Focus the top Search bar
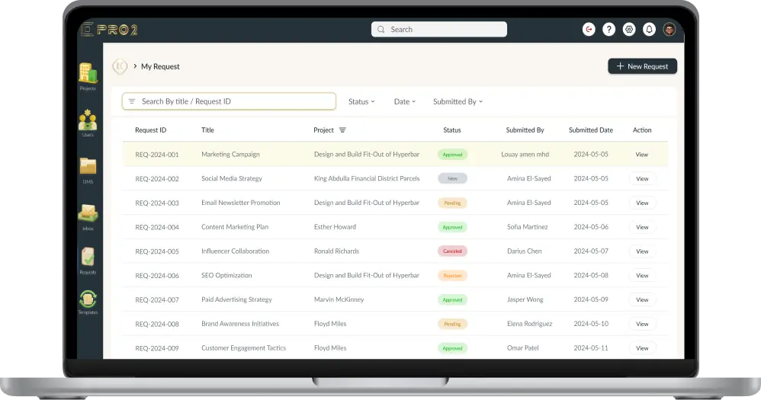 pos(439,30)
